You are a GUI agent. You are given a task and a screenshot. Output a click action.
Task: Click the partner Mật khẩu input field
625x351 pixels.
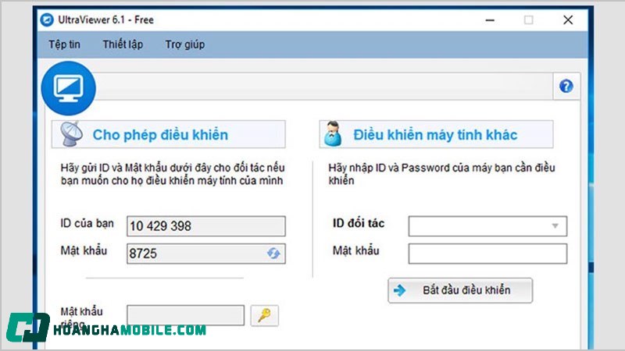(x=487, y=253)
